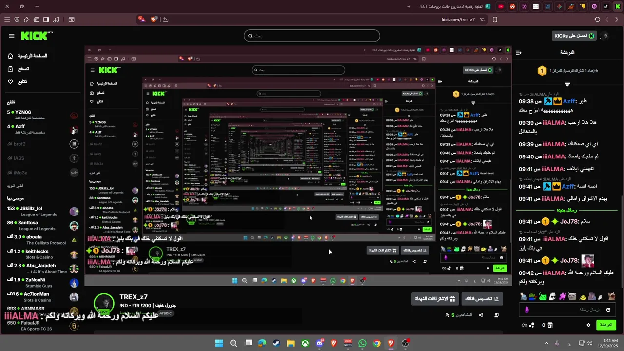The image size is (624, 351).
Task: Click the احصل على KICKs button
Action: pyautogui.click(x=575, y=36)
